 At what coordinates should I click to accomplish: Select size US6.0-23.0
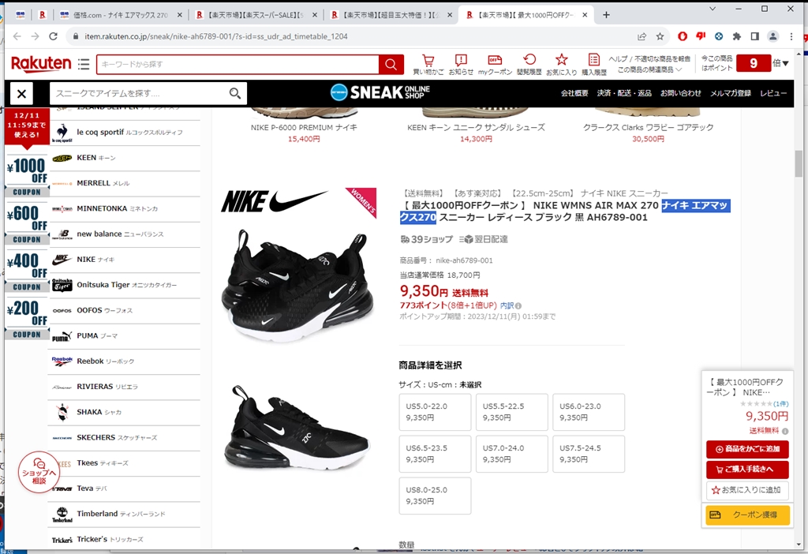[x=589, y=412]
